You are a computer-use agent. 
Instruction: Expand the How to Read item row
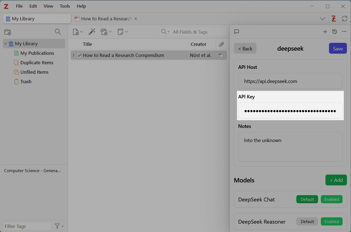coord(73,55)
